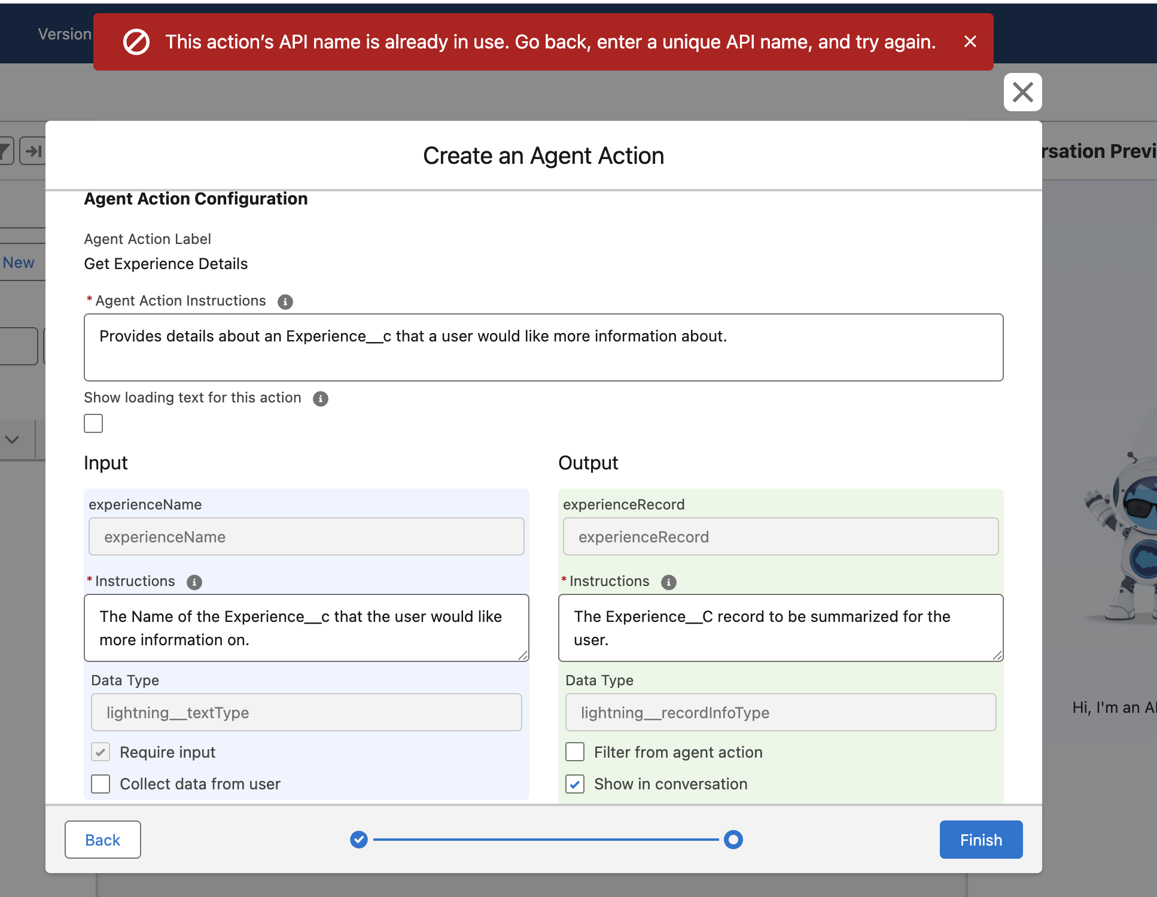Enable Show loading text for this action
The width and height of the screenshot is (1157, 897).
(x=93, y=423)
